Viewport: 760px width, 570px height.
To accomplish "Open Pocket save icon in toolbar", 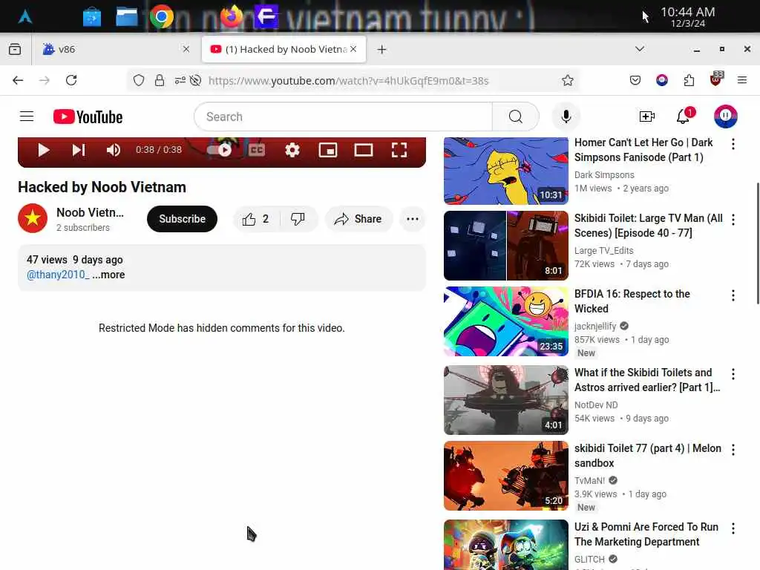I will pyautogui.click(x=635, y=80).
